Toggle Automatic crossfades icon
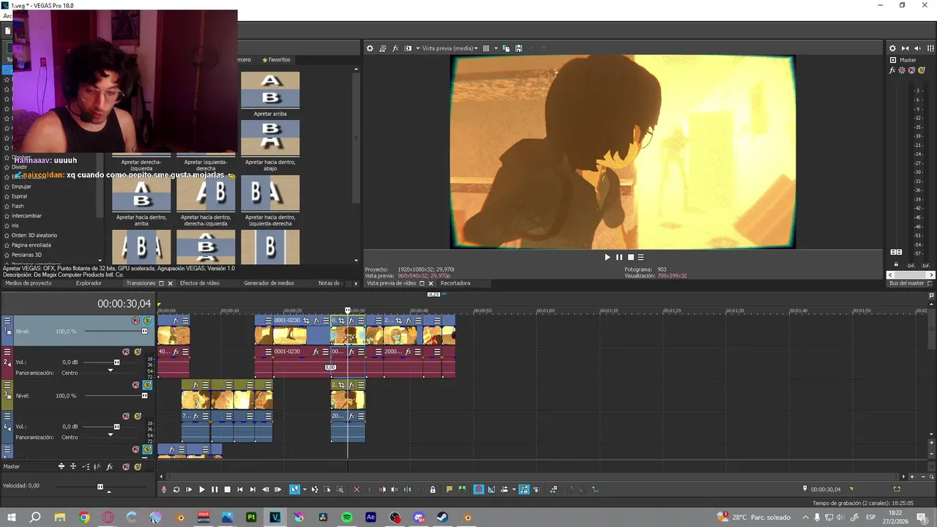Image resolution: width=937 pixels, height=527 pixels. pos(491,490)
